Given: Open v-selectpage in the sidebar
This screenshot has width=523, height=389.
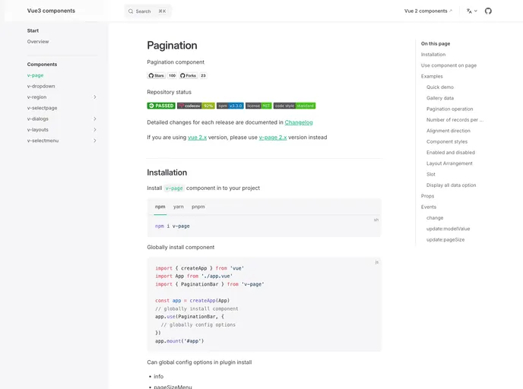Looking at the screenshot, I should click(x=42, y=108).
